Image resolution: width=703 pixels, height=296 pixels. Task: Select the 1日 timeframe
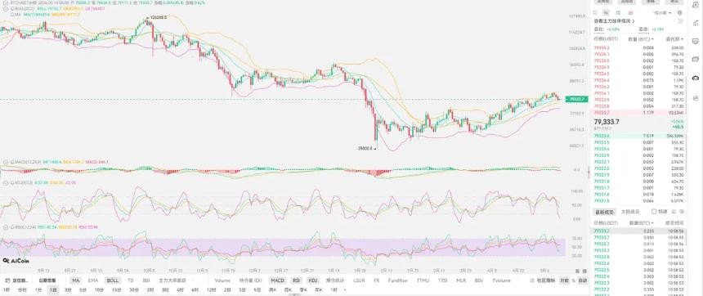[x=53, y=289]
